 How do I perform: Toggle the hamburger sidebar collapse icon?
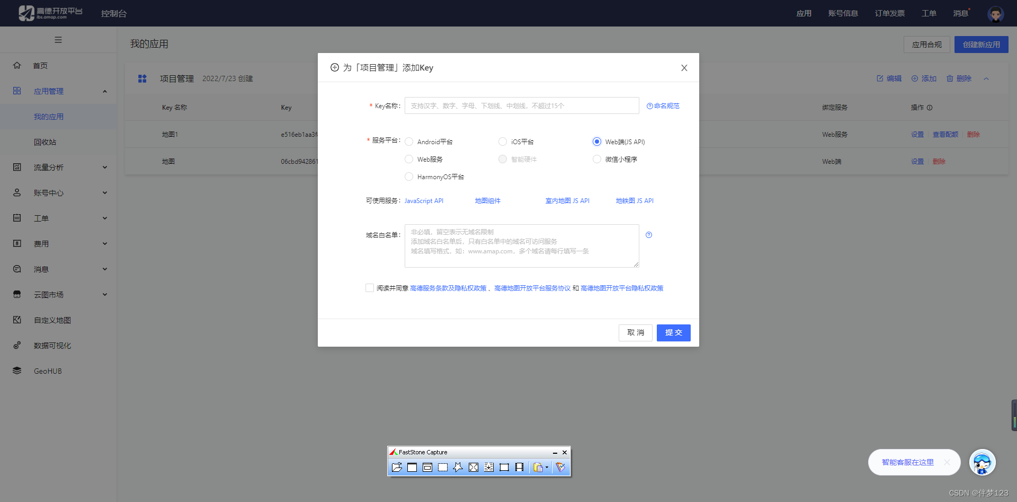58,40
